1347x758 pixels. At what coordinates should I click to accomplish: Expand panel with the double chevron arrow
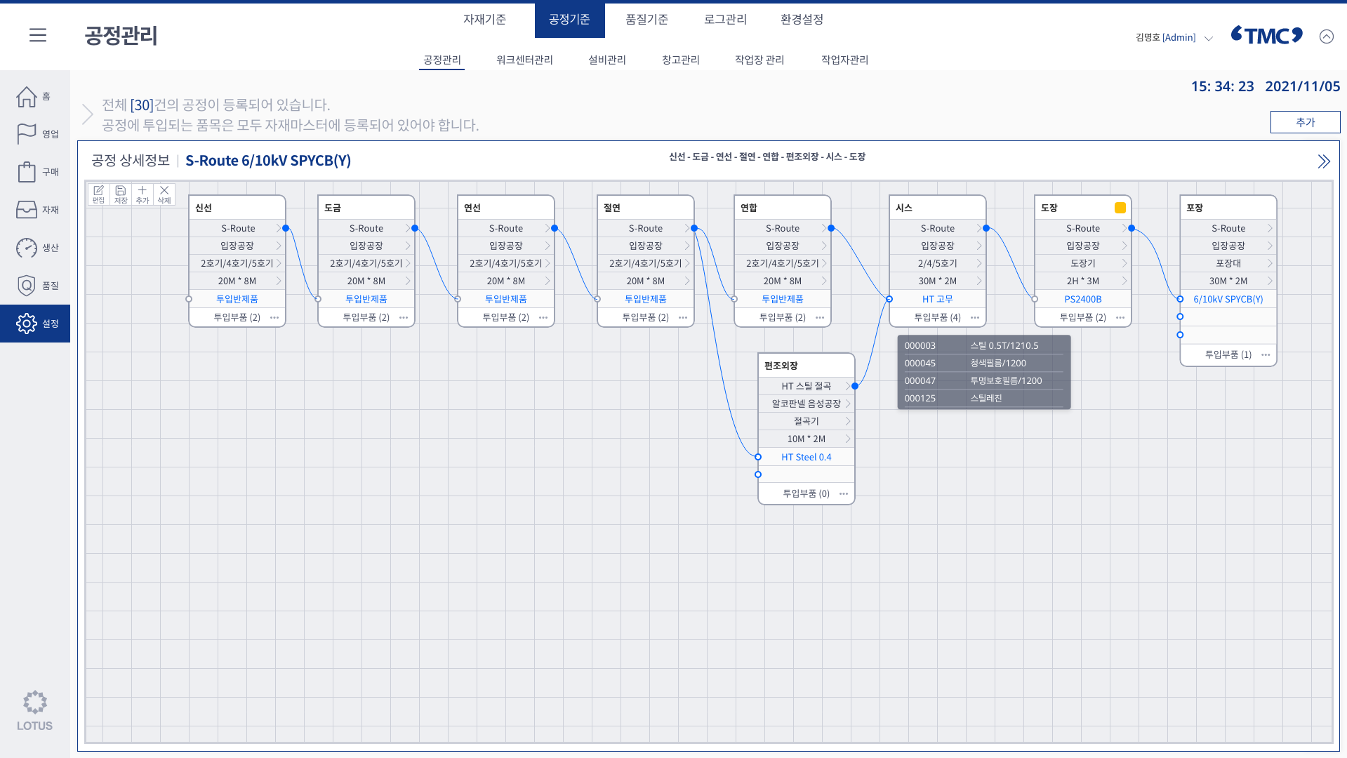click(x=1323, y=161)
